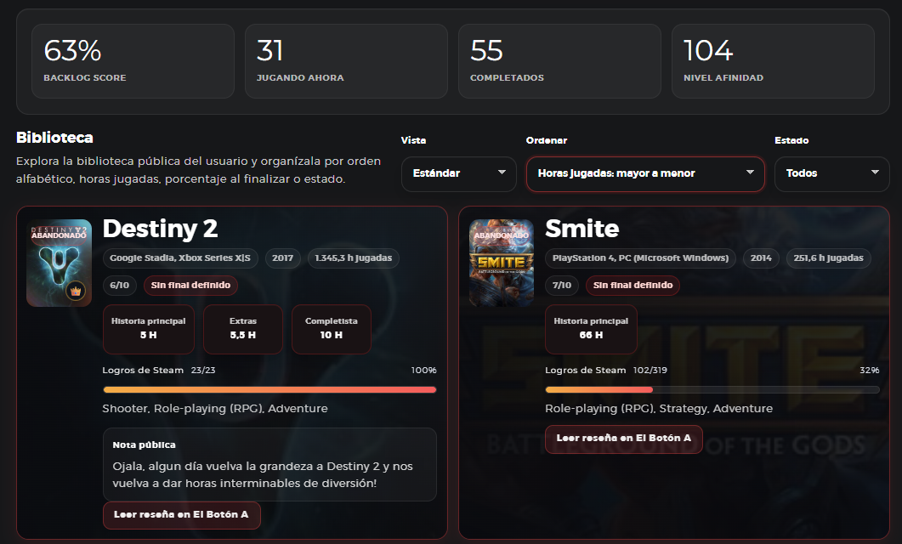
Task: Click Leer reseña button under Destiny 2
Action: click(x=181, y=514)
